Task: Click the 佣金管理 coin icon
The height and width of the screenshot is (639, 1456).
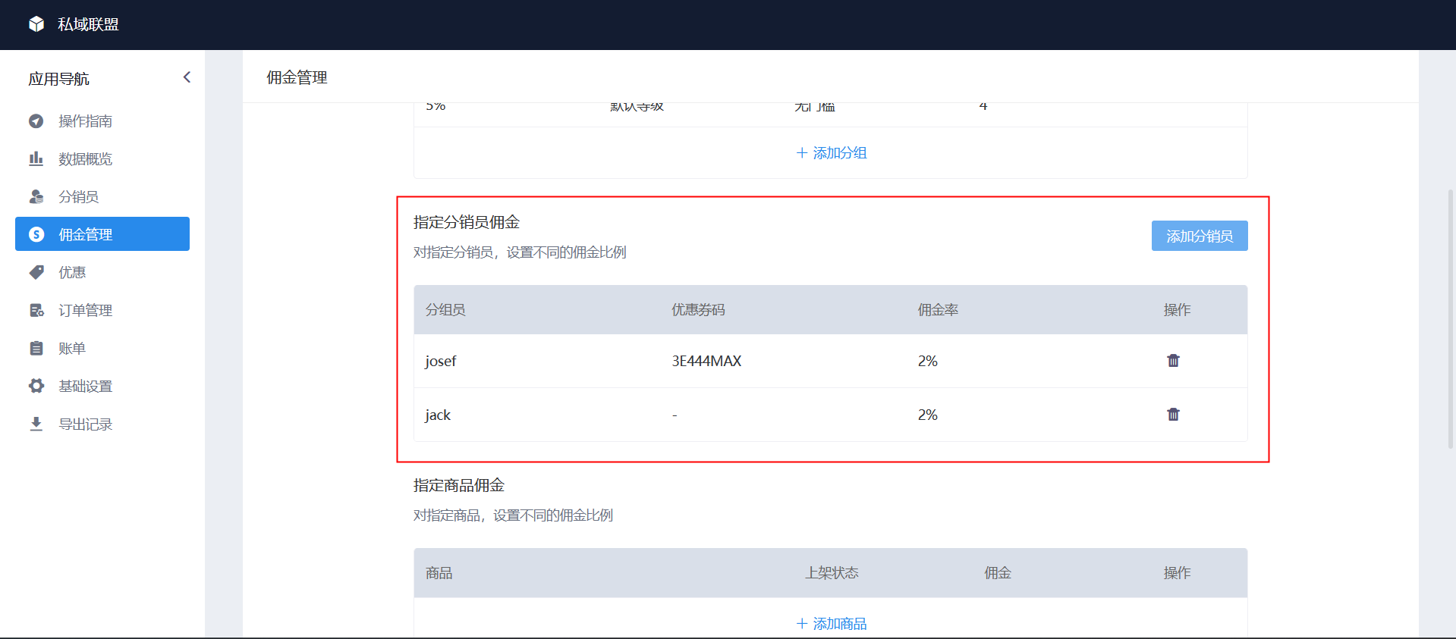Action: pos(36,234)
